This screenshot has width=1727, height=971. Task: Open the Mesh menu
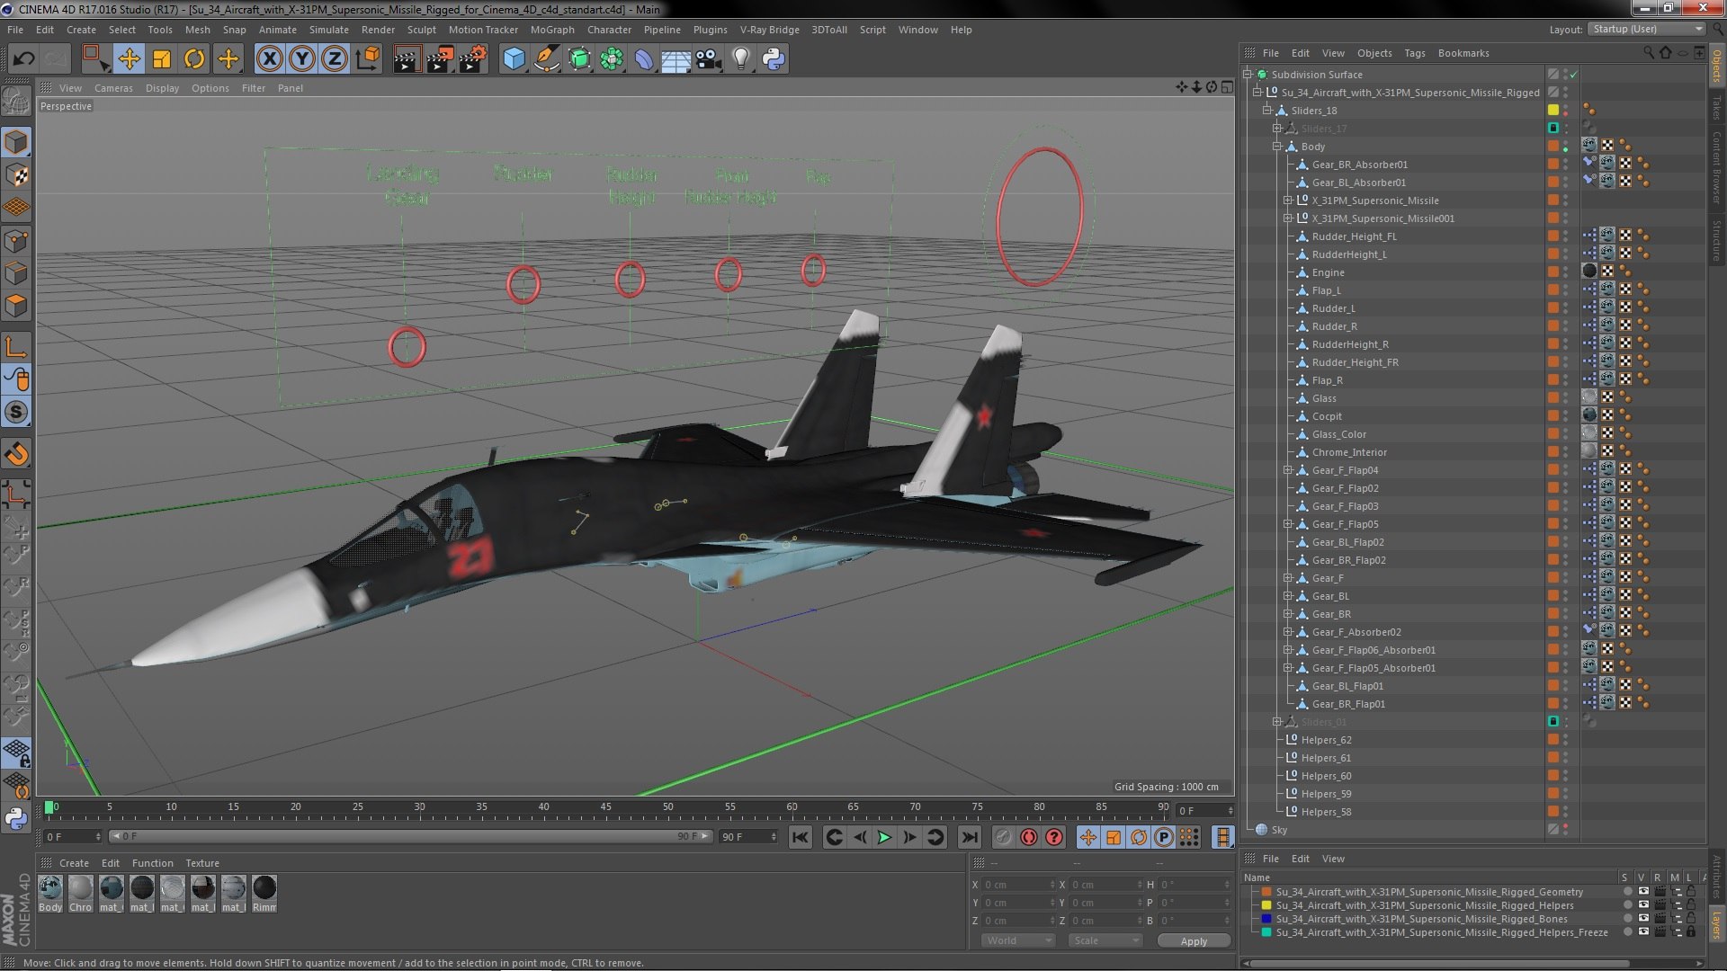tap(197, 30)
